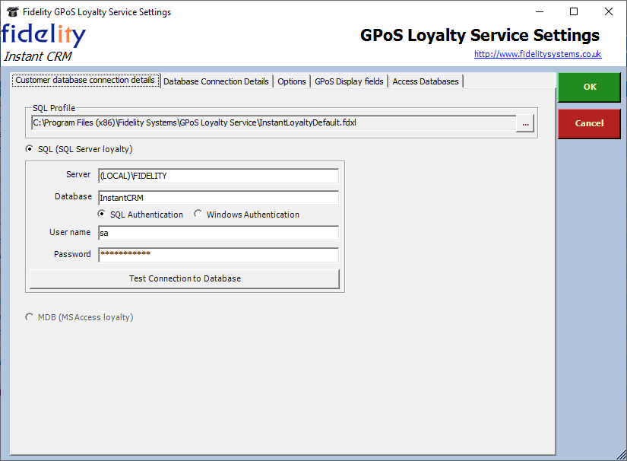Click into the User name field
Image resolution: width=627 pixels, height=461 pixels.
point(219,233)
